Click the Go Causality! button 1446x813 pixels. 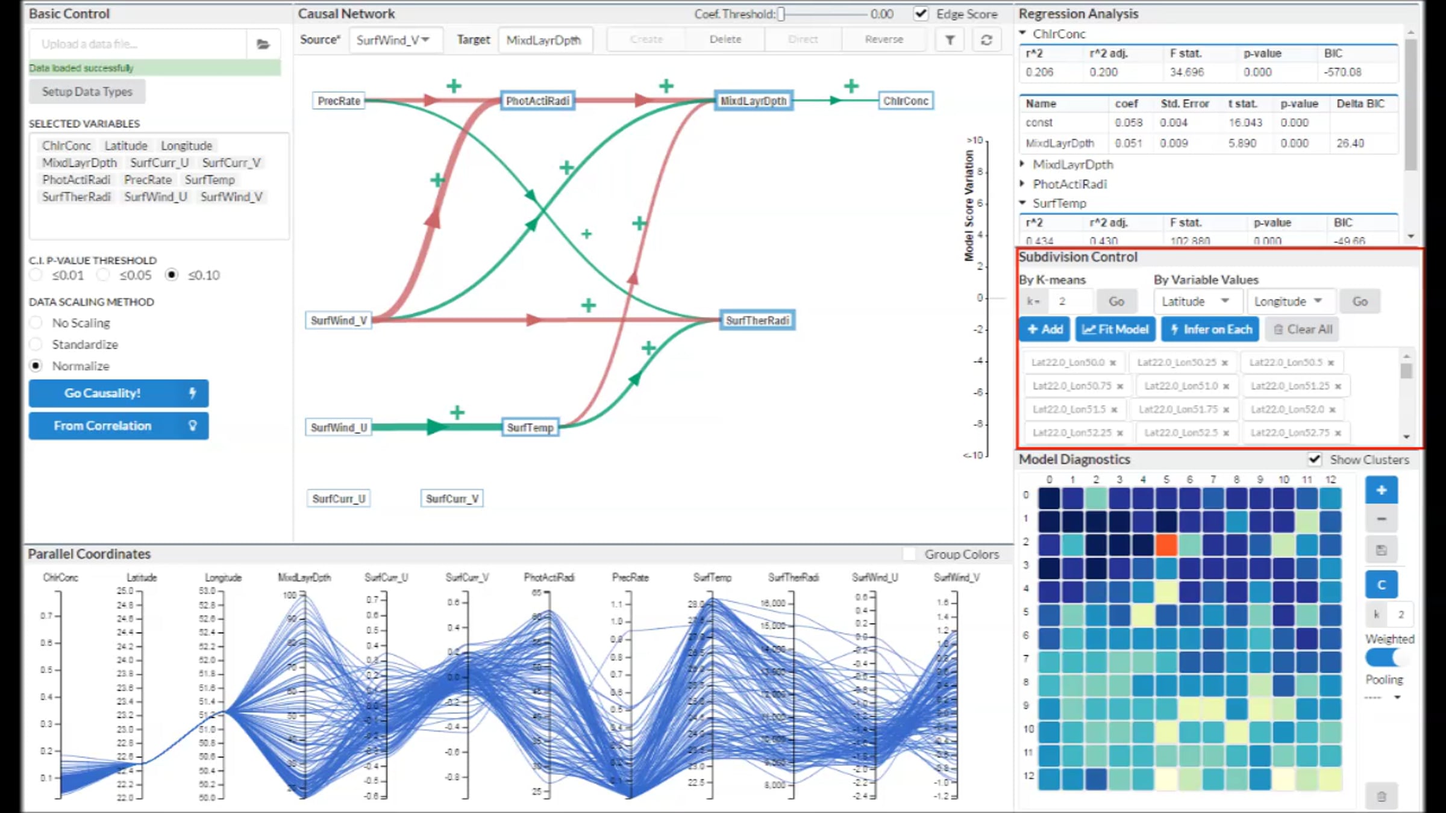click(119, 393)
